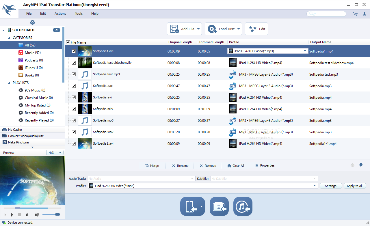Viewport: 370px width, 226px height.
Task: Uncheck the Softpedia test.mp3 row
Action: click(74, 74)
